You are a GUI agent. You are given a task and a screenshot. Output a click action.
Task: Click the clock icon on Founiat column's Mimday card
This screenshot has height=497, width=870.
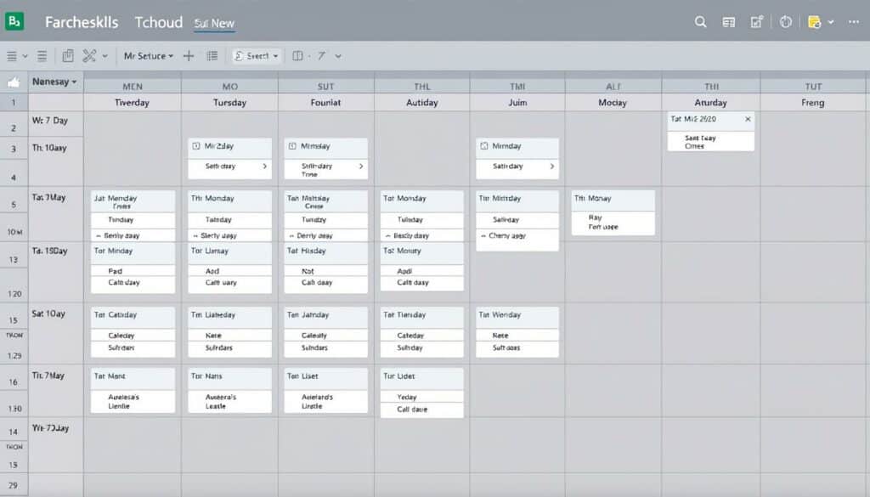[x=292, y=146]
